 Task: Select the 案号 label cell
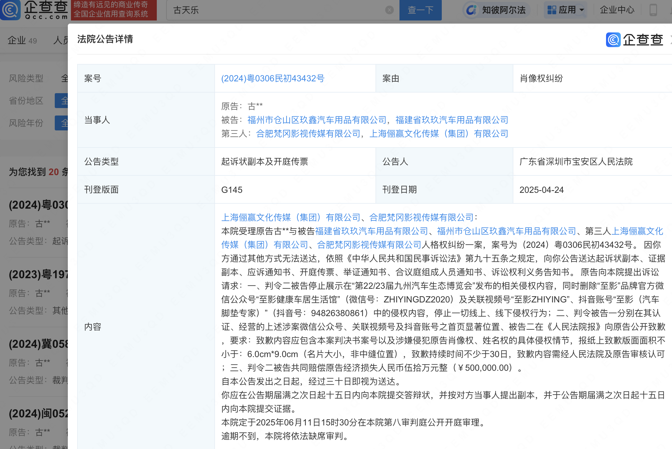tap(146, 78)
